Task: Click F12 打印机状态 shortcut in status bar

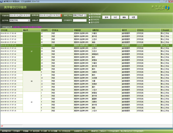Action: tap(64, 131)
